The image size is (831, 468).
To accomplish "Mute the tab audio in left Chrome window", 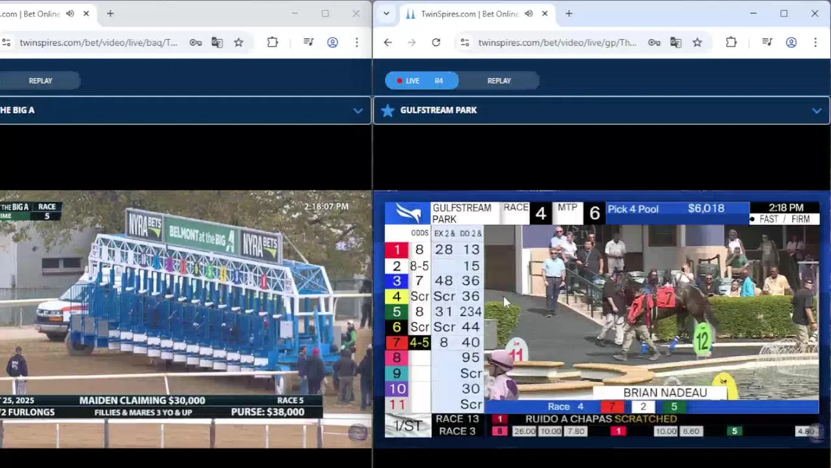I will click(70, 14).
